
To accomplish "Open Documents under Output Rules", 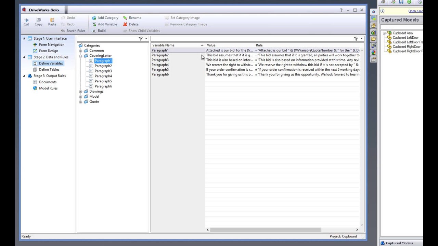I will point(45,82).
